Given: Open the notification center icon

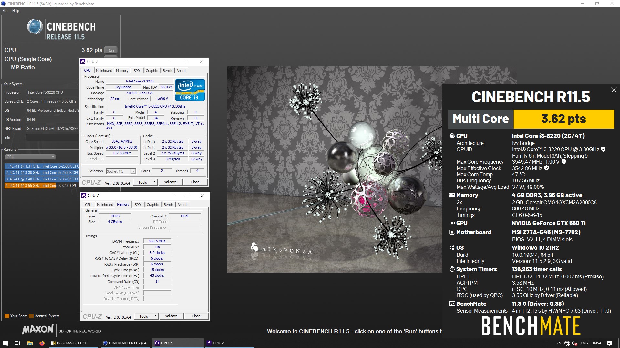Looking at the screenshot, I should point(609,343).
